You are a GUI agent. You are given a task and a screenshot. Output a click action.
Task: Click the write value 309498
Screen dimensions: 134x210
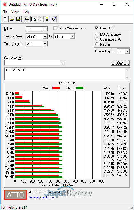pos(109,107)
